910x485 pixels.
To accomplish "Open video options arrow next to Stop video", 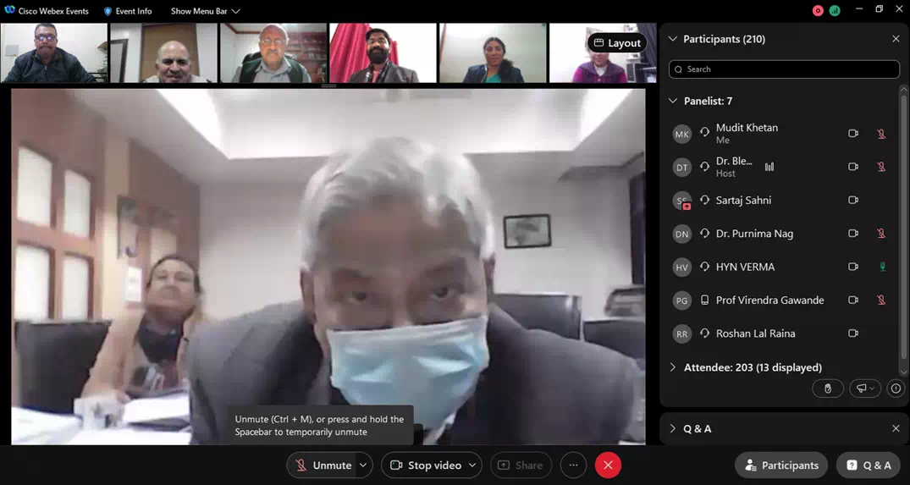I will pos(472,466).
